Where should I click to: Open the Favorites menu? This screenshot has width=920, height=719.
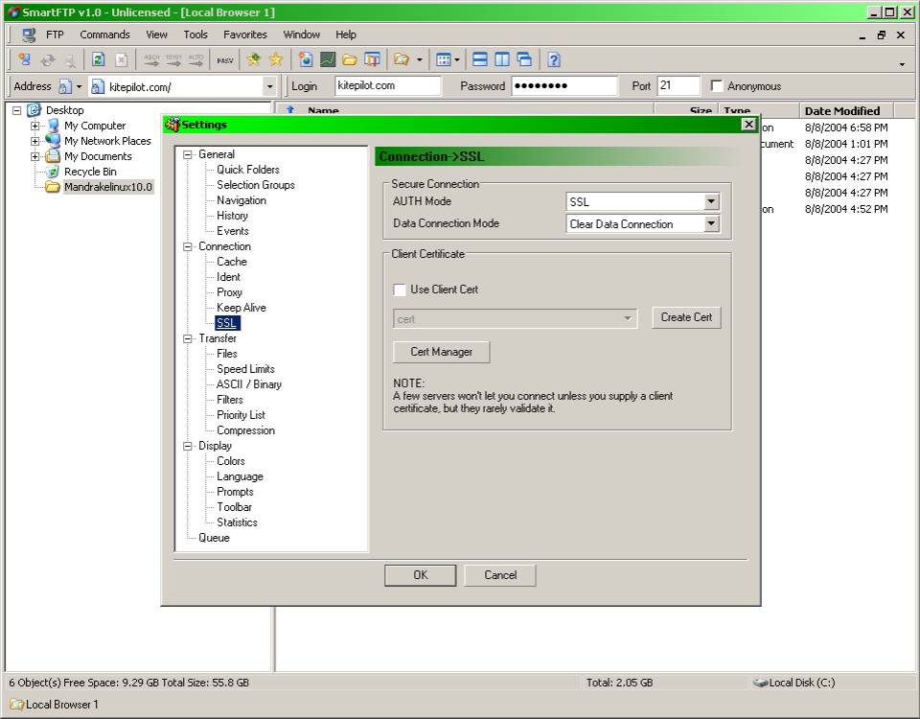(244, 35)
